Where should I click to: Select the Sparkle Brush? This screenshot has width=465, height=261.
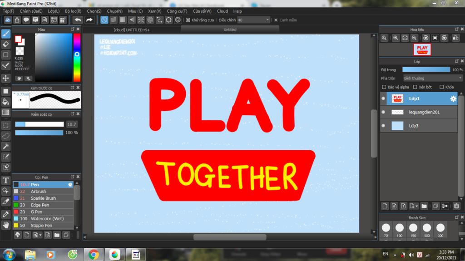(x=43, y=198)
